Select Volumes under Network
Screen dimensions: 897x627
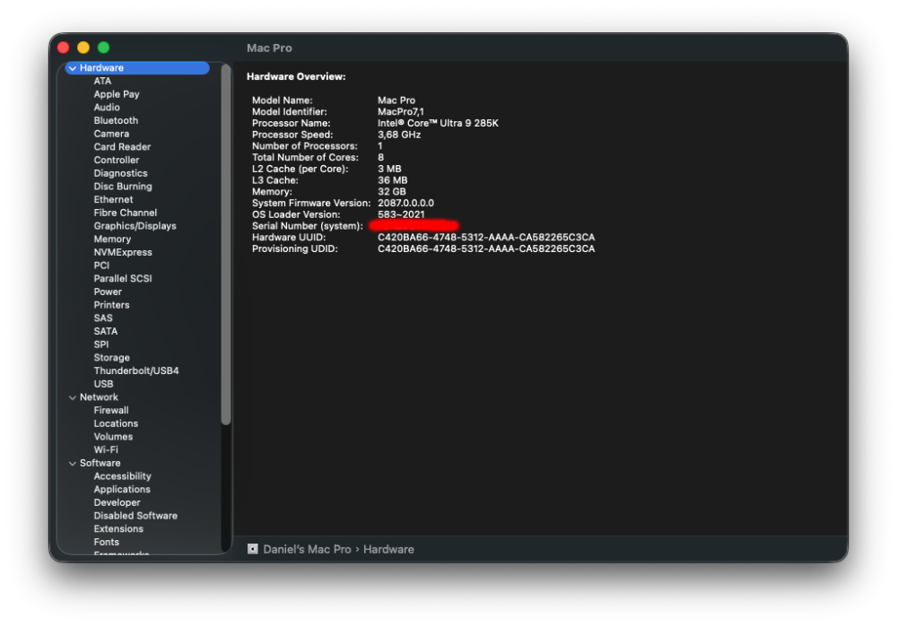(x=113, y=437)
